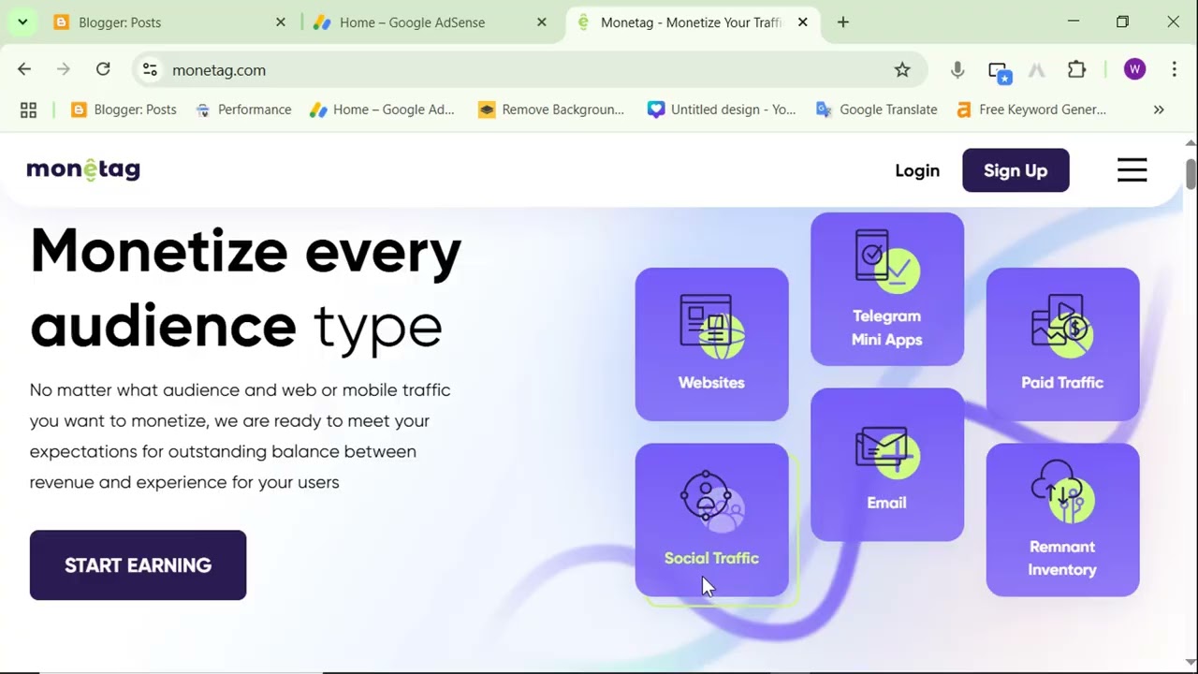Select the Telegram Mini Apps tile
The image size is (1198, 674).
click(x=886, y=289)
